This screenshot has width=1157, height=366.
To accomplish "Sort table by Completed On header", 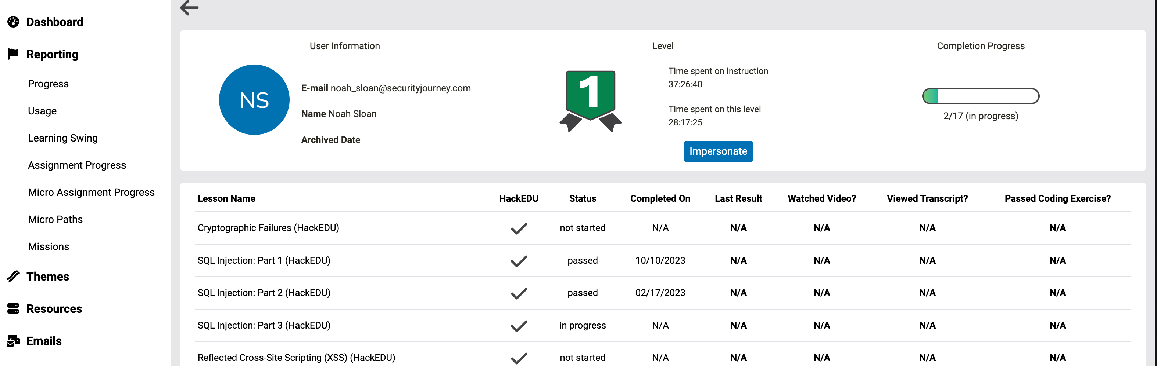I will coord(660,198).
